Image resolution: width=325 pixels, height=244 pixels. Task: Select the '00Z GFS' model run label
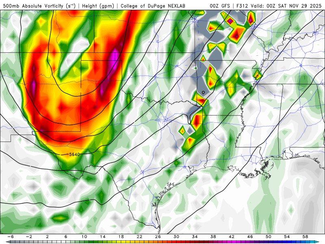[220, 6]
